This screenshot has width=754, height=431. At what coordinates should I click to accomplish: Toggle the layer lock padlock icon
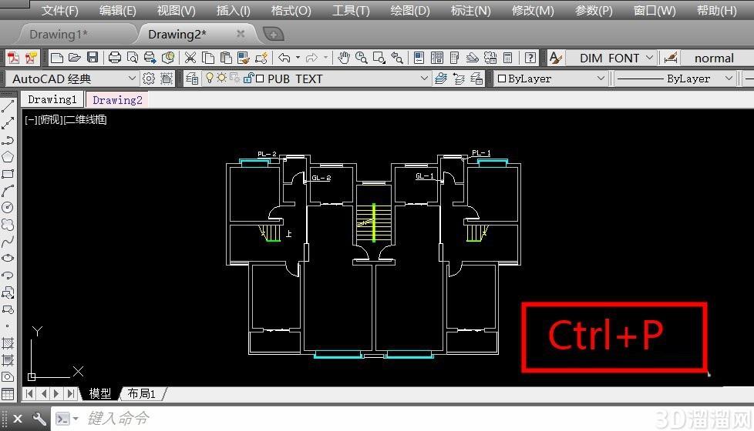(248, 79)
